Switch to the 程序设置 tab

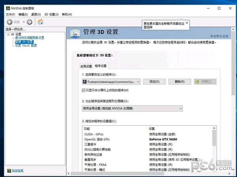[100, 66]
